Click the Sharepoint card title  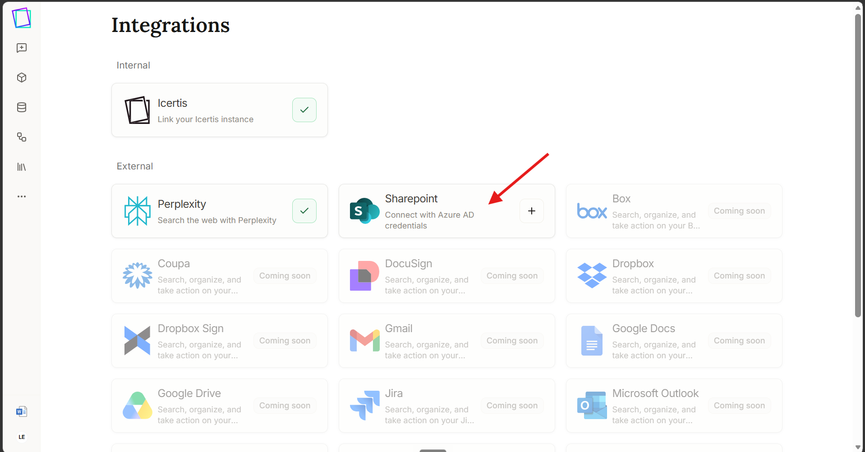click(411, 199)
